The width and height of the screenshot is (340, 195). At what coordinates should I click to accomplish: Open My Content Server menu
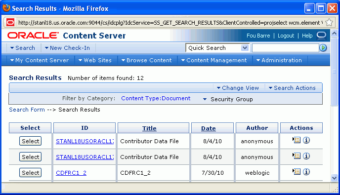[40, 60]
